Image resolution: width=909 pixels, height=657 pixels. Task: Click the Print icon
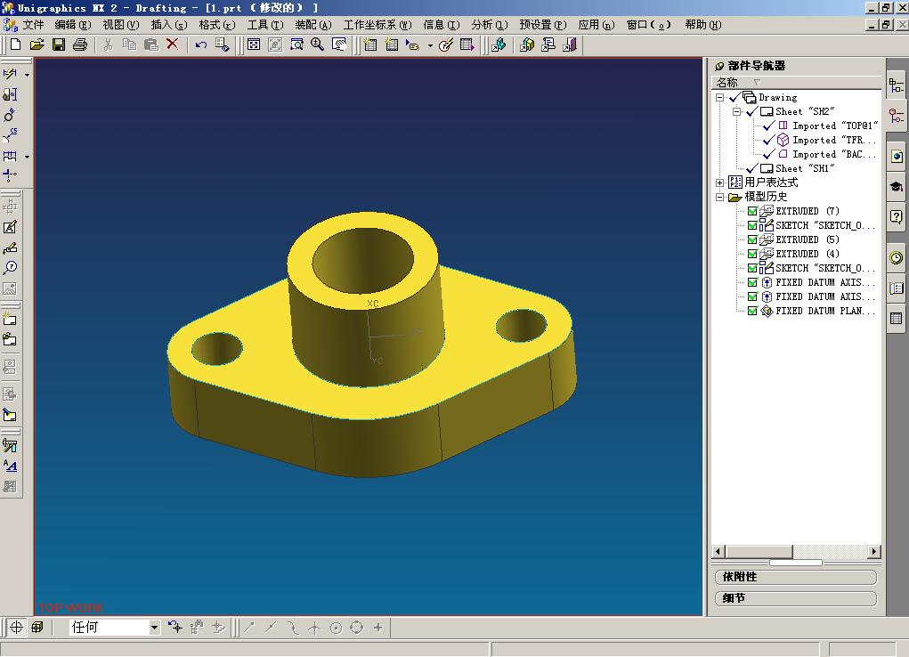point(80,45)
